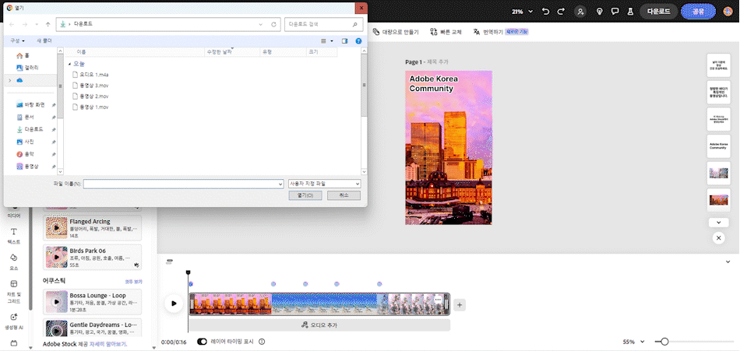Click the undo arrow in Adobe Express

pos(546,12)
